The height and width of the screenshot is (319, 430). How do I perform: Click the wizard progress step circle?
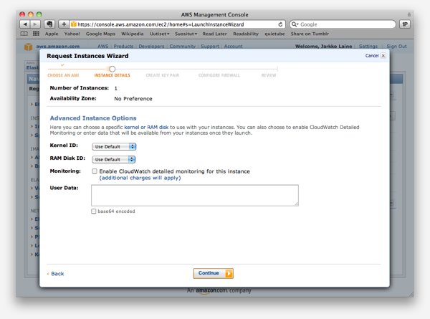(x=113, y=69)
